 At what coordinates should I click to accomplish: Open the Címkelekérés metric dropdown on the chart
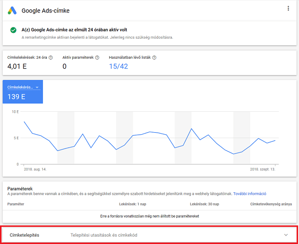(23, 87)
